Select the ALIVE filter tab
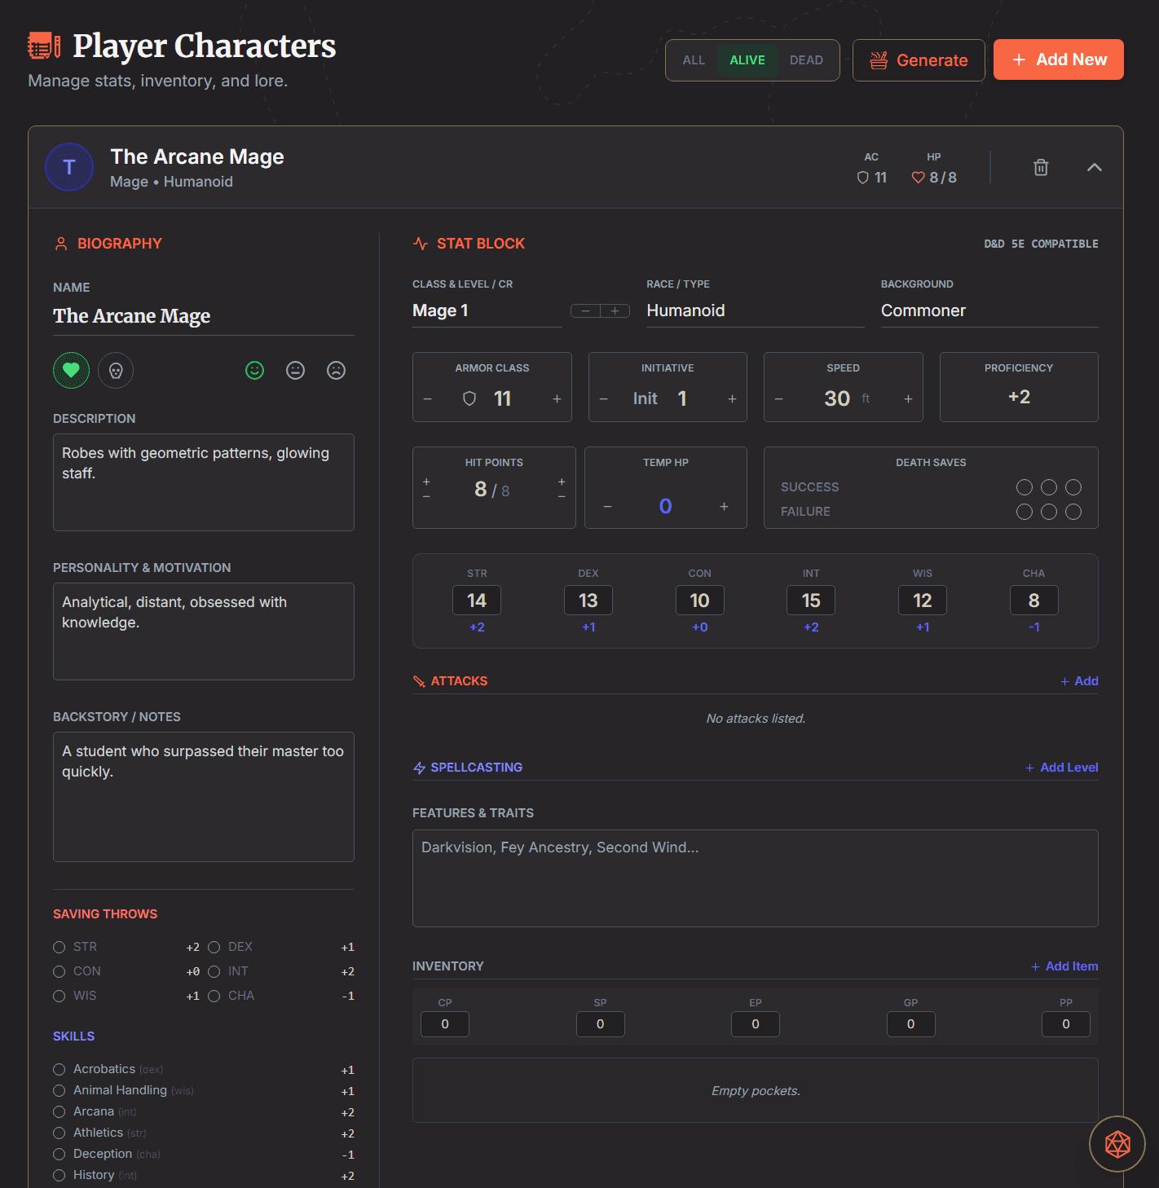The image size is (1159, 1188). [747, 60]
